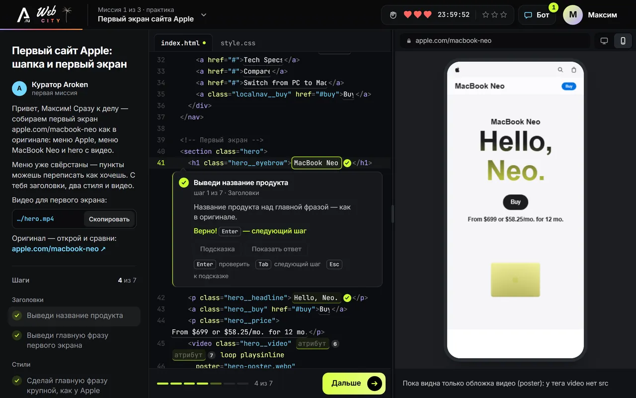Click the '4 из 7' counter beside Шаги
The width and height of the screenshot is (636, 398).
(x=127, y=280)
